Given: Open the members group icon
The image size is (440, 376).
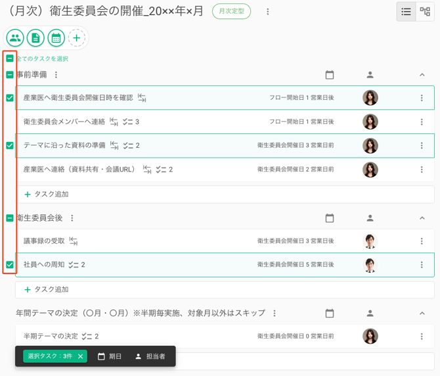Looking at the screenshot, I should click(x=15, y=37).
